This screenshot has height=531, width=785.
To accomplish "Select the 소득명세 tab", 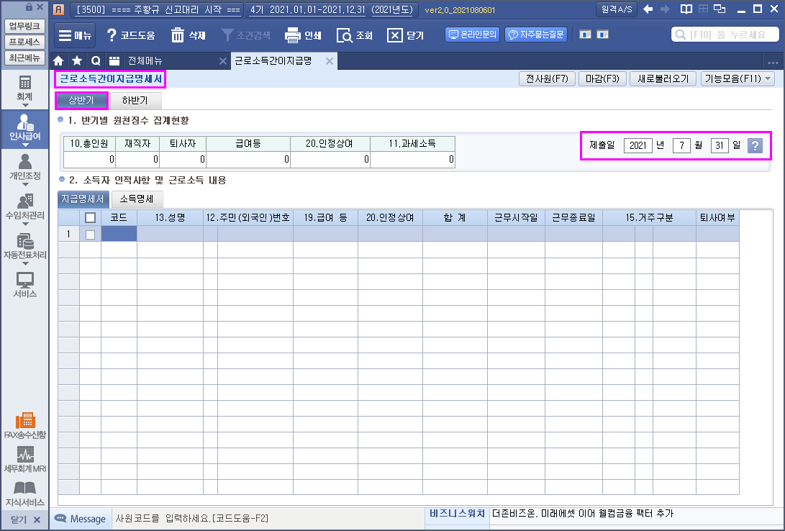I will 140,199.
